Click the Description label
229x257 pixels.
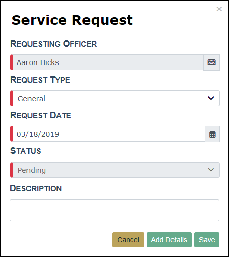[x=36, y=188]
